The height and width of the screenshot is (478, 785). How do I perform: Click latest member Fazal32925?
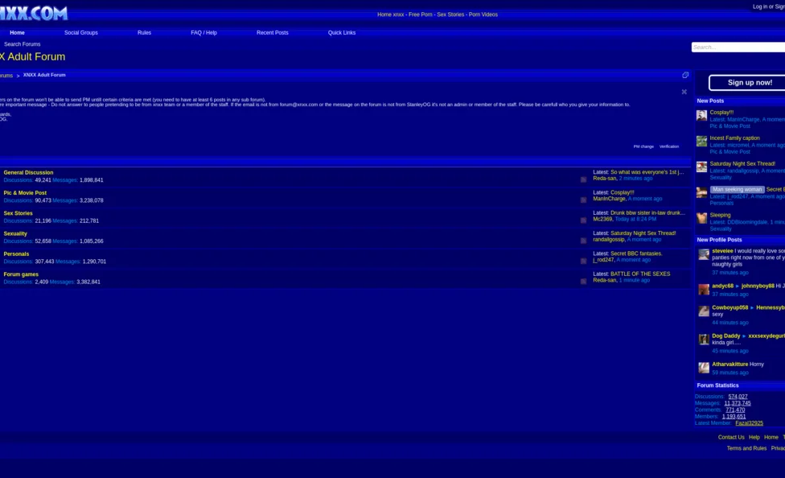point(749,423)
